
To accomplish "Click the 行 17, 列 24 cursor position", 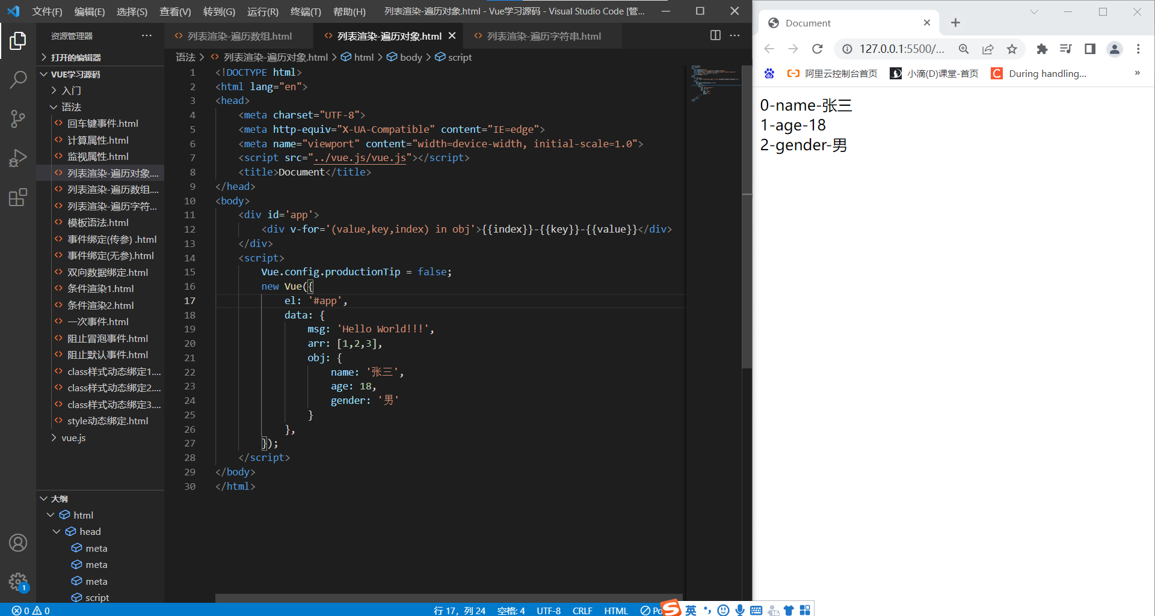I will tap(459, 610).
